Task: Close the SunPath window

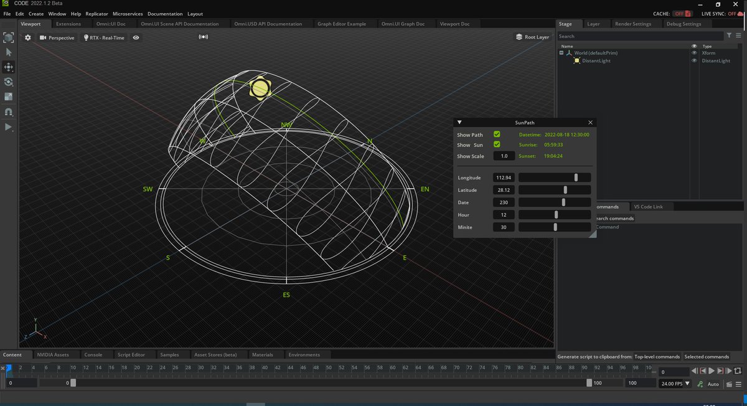Action: 590,123
